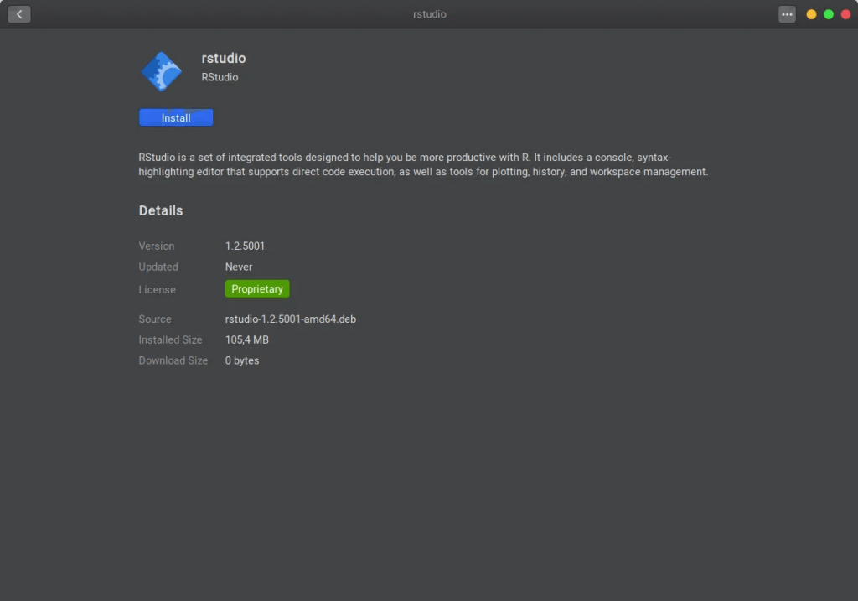Click the License field label
858x601 pixels.
[x=158, y=290]
